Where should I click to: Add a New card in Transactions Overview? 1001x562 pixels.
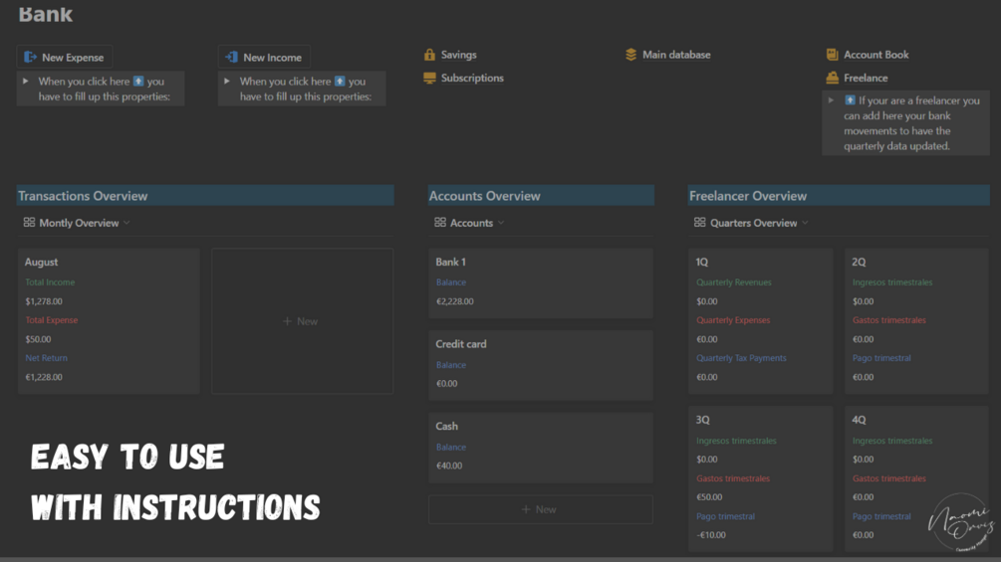click(302, 321)
